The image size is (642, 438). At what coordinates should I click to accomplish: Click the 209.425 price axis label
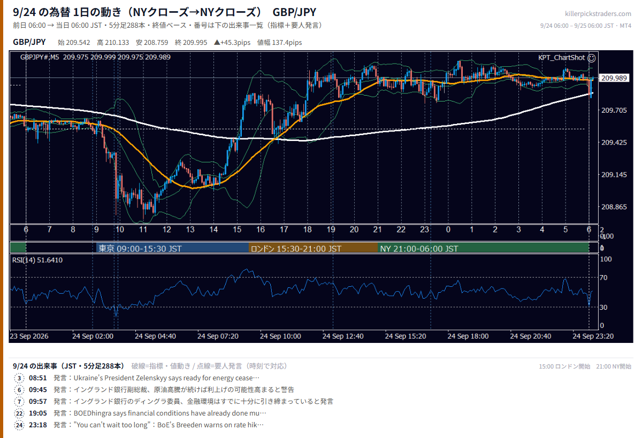[x=614, y=143]
